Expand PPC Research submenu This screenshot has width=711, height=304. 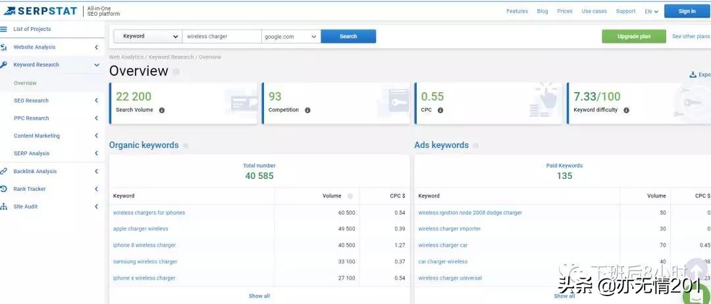tap(97, 118)
